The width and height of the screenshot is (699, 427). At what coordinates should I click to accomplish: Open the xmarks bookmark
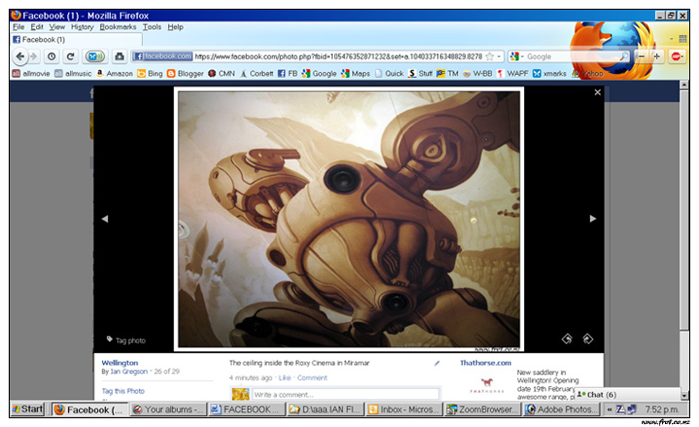coord(549,74)
